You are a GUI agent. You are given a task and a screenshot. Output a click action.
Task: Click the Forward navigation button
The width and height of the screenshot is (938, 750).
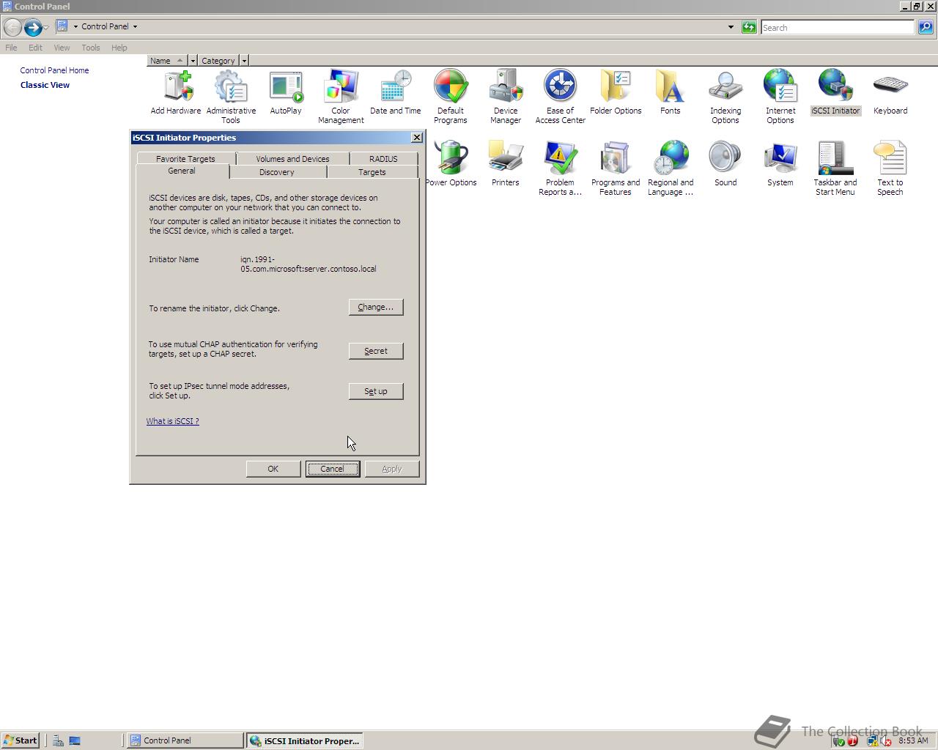(x=33, y=28)
